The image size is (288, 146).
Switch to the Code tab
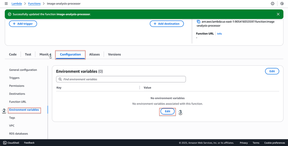click(13, 54)
